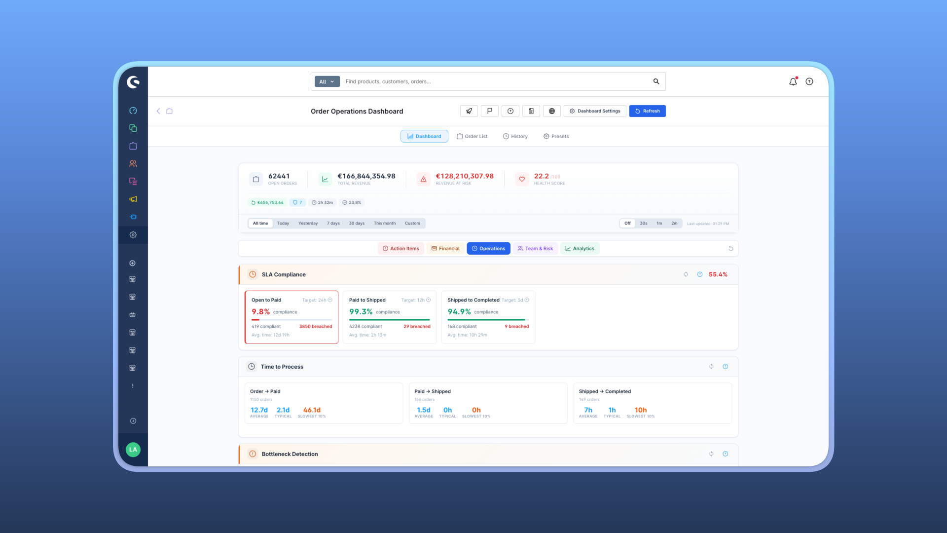This screenshot has height=533, width=947.
Task: Click the globe icon button in toolbar
Action: coord(552,111)
